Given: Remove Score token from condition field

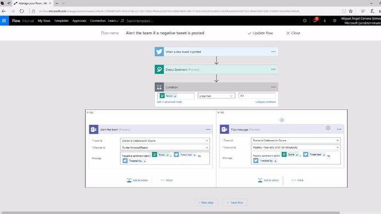Looking at the screenshot, I should pyautogui.click(x=175, y=96).
